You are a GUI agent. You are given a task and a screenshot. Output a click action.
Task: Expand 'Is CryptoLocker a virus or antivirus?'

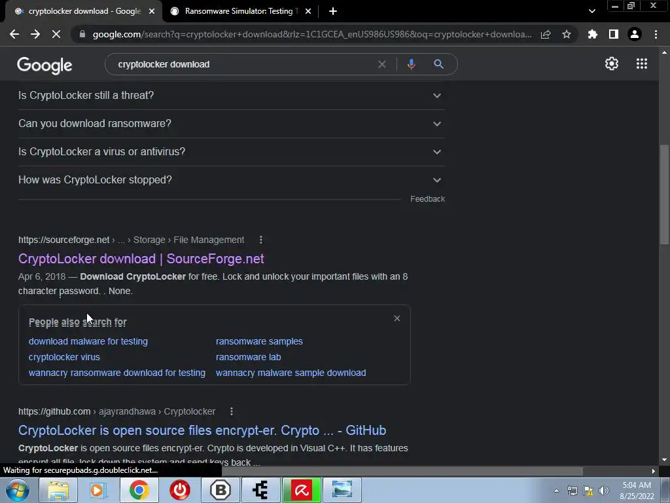tap(231, 152)
